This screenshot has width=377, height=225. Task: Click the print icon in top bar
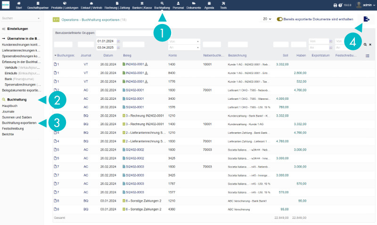click(x=335, y=5)
